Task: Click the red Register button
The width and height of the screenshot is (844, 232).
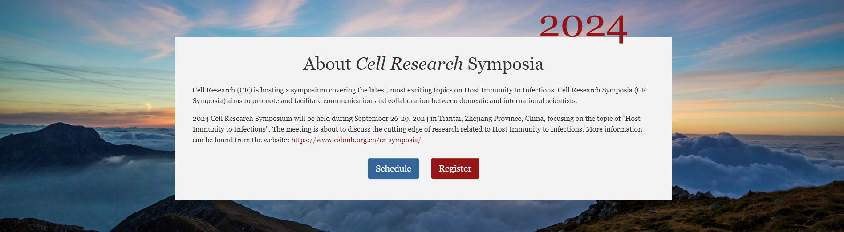Action: coord(455,168)
